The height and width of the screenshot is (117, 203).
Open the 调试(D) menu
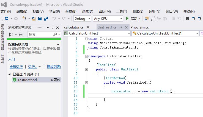click(87, 12)
